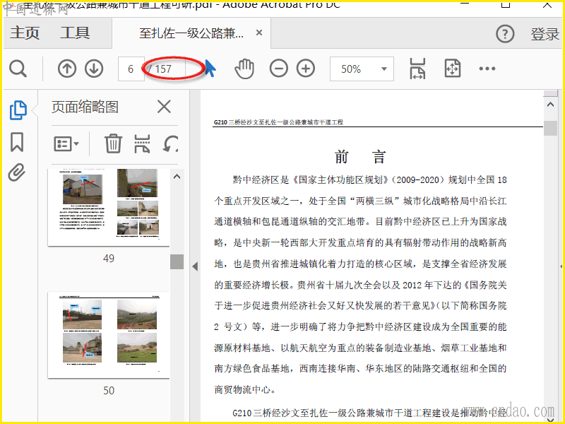The image size is (565, 424).
Task: Maximize the Acrobat window
Action: (x=506, y=4)
